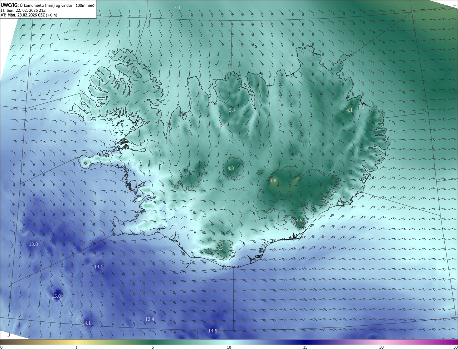
Task: Click the 13.4 value label on the map
Action: pos(150,319)
